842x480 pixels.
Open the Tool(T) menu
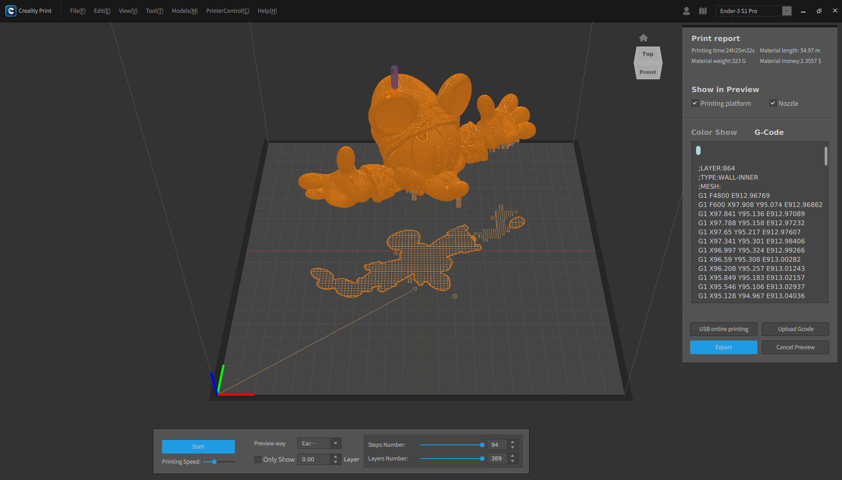[x=155, y=11]
